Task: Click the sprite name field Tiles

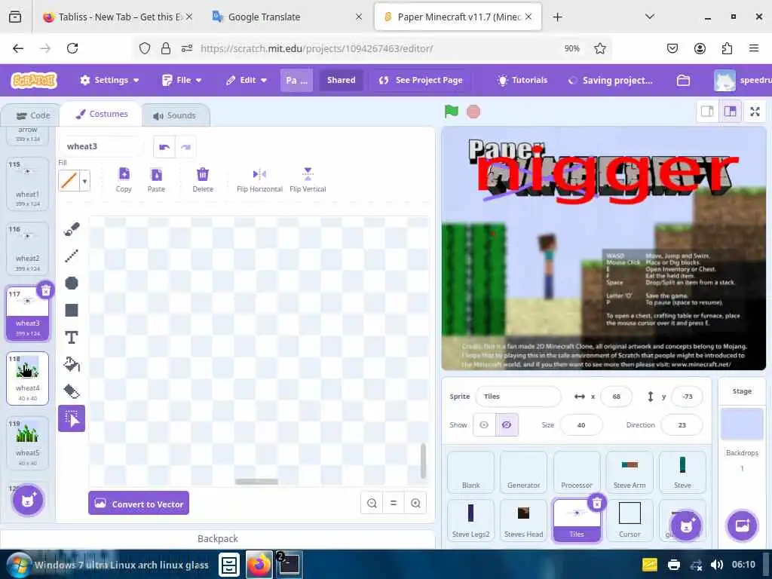Action: [x=518, y=397]
